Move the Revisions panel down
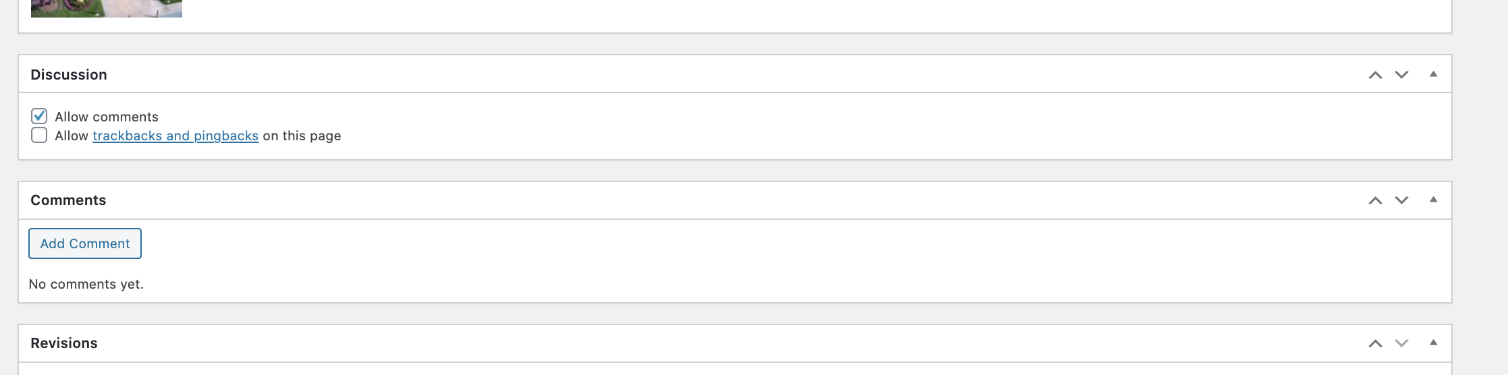Screen dimensions: 1508x375 1401,343
